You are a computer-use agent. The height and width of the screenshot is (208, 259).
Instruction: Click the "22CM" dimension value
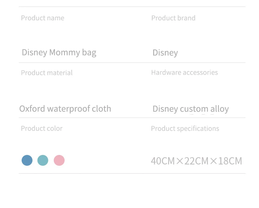(x=196, y=161)
